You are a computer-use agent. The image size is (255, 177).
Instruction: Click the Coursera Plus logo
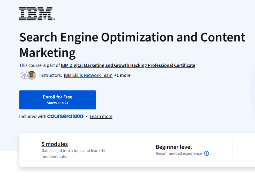(x=65, y=116)
